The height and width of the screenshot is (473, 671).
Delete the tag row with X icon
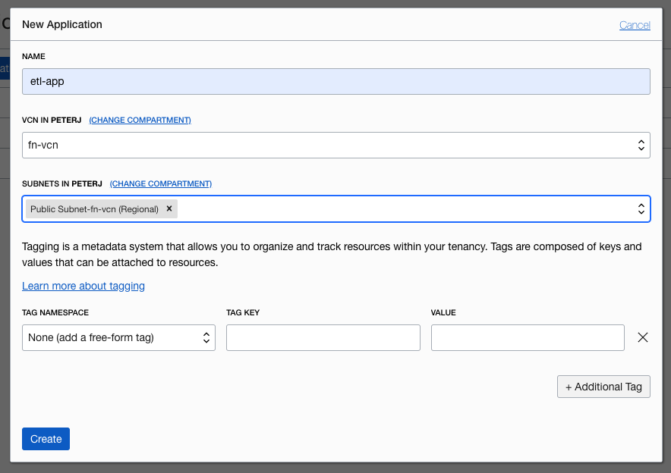click(643, 337)
